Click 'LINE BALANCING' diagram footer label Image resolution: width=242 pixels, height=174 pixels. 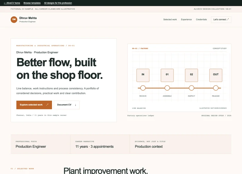point(139,108)
